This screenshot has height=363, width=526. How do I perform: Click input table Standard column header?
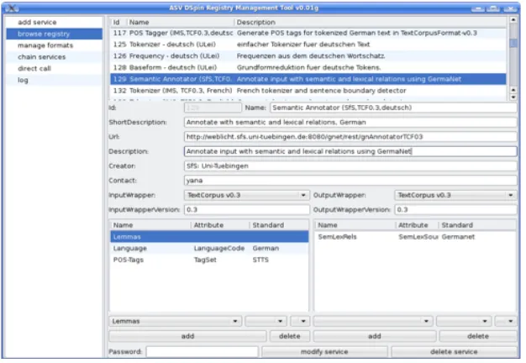point(279,225)
